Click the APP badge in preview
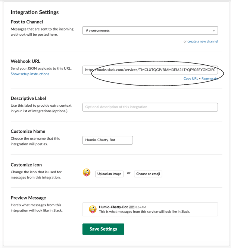The width and height of the screenshot is (231, 248). [131, 207]
